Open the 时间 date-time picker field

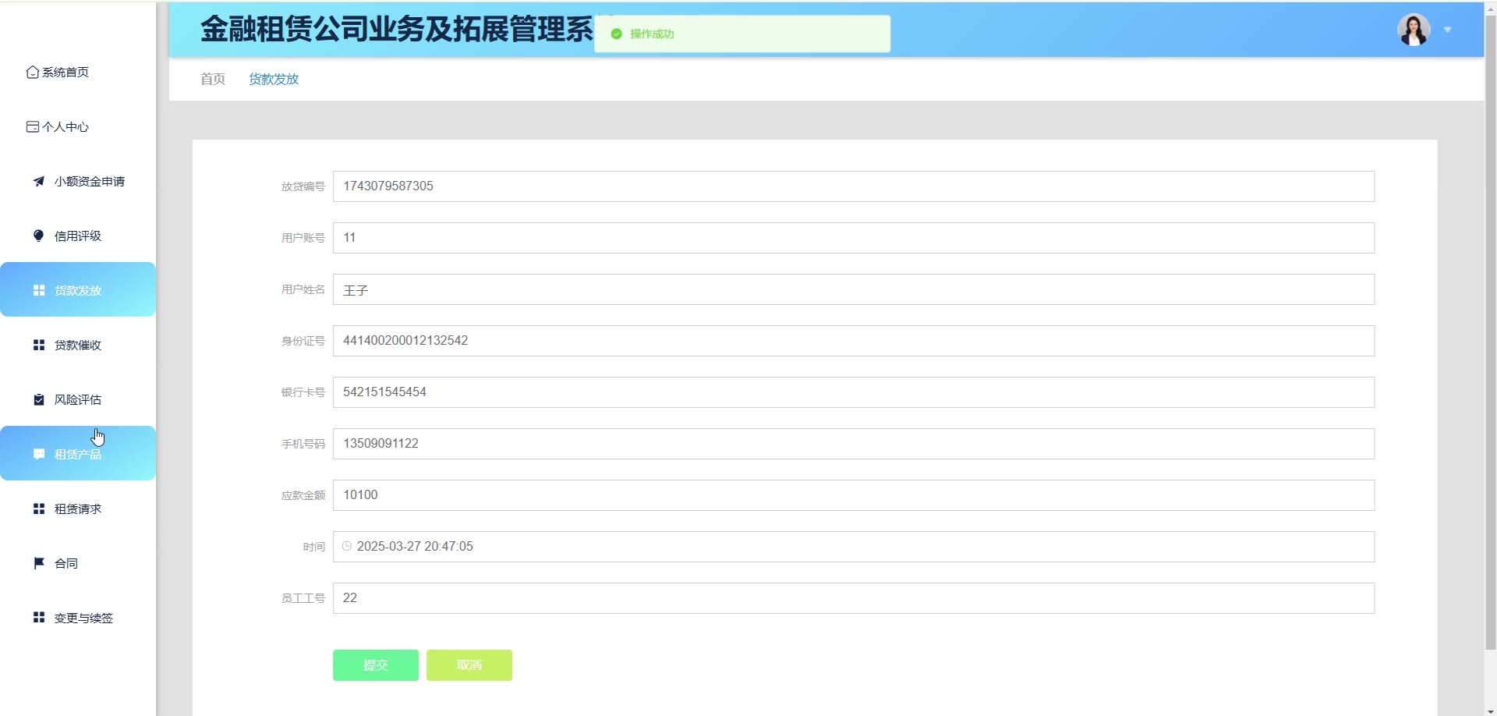[x=854, y=547]
